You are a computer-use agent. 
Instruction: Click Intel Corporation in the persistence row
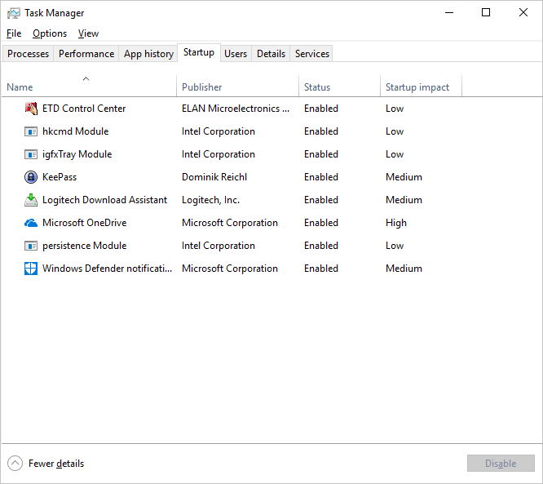point(219,246)
